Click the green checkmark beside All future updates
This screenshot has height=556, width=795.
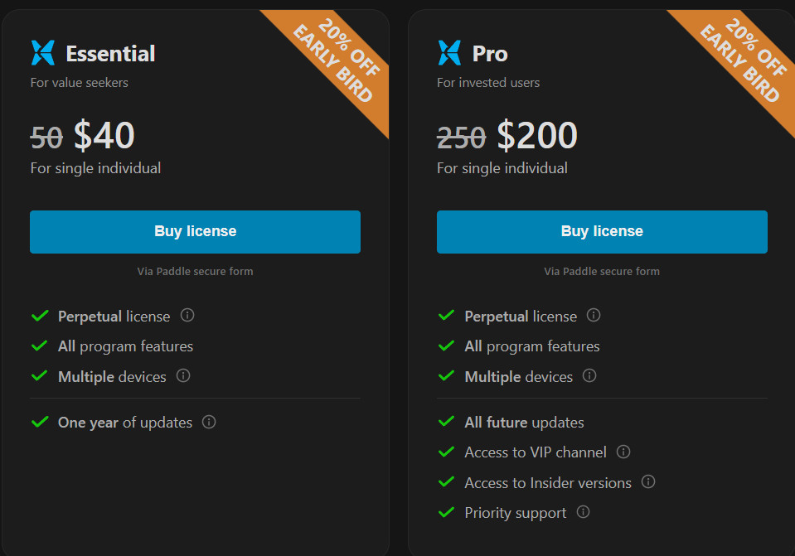click(446, 423)
